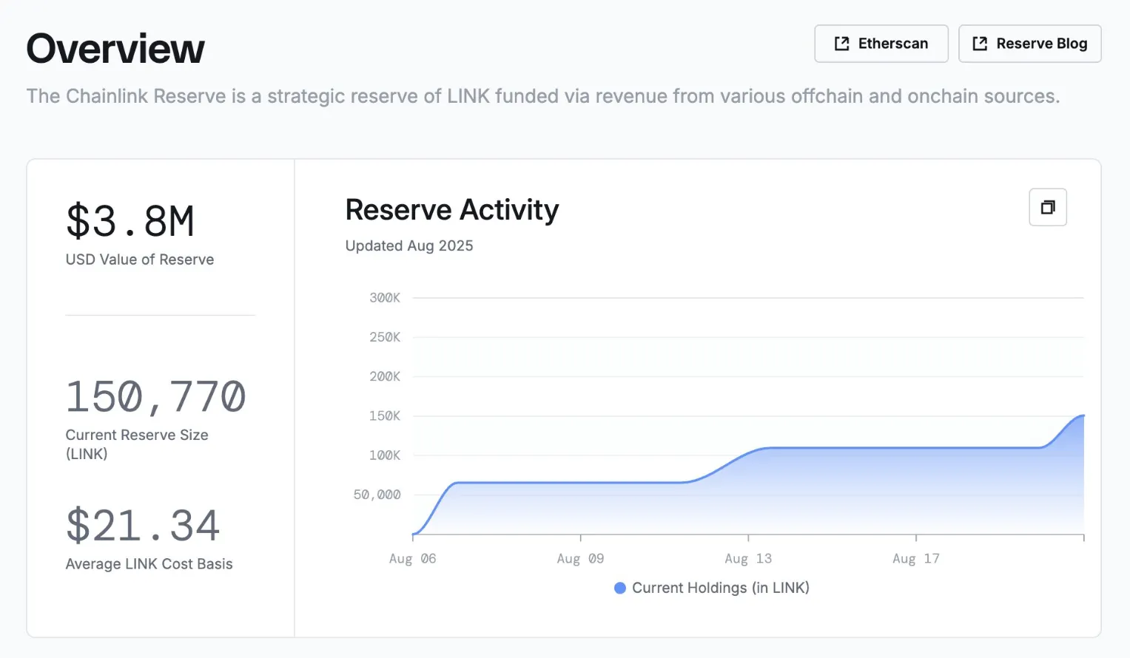Screen dimensions: 1130x658
Task: Open the Reserve Blog link
Action: (x=1029, y=44)
